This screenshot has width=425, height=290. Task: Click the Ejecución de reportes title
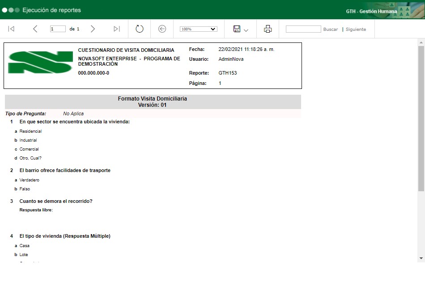tap(51, 10)
